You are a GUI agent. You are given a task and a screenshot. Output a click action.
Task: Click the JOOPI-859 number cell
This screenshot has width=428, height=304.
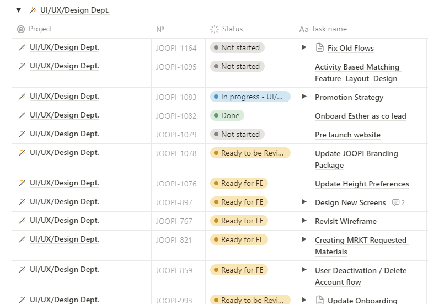tap(179, 276)
